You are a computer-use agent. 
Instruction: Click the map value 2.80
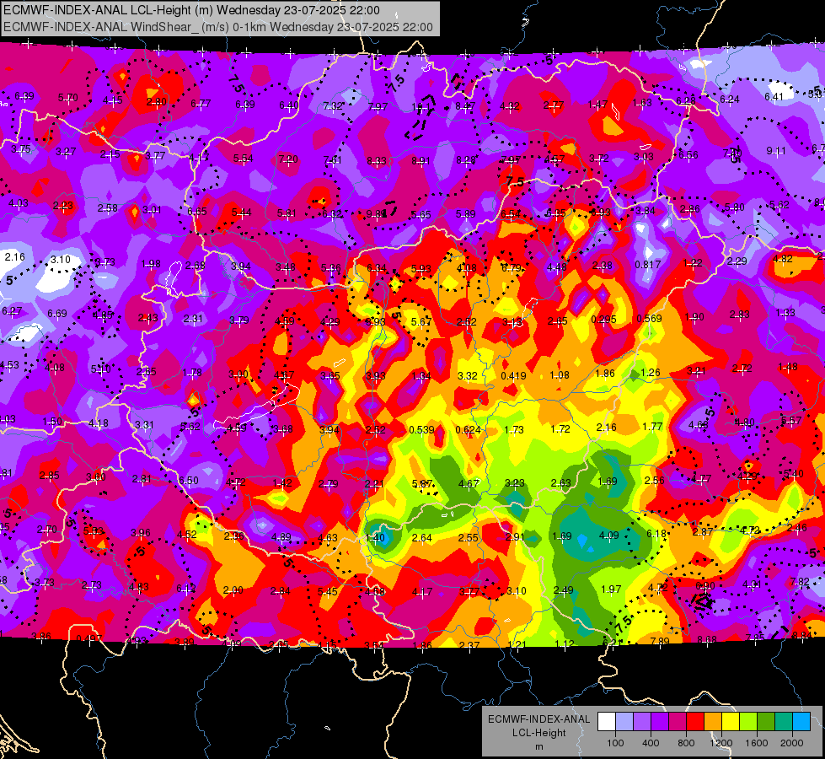coord(156,102)
